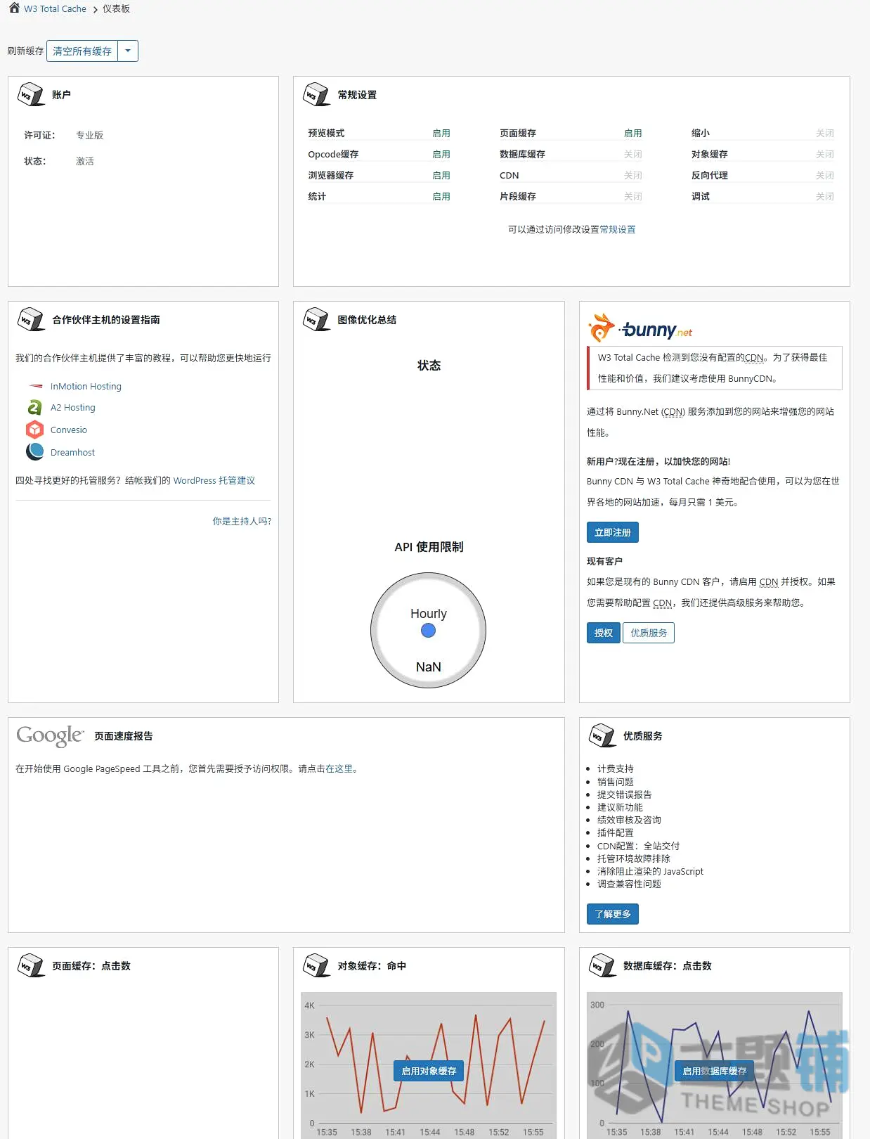Click the Dreamhost logo icon
Viewport: 870px width, 1139px height.
pyautogui.click(x=34, y=451)
